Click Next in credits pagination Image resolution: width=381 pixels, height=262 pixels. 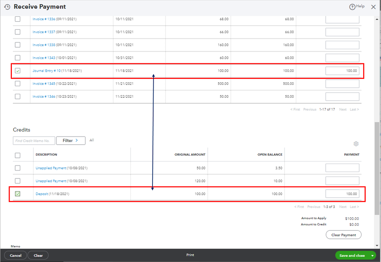(343, 207)
